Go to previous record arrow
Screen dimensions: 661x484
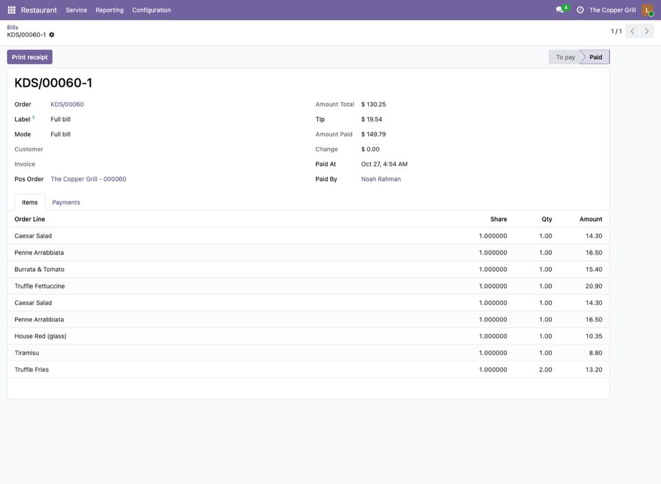(632, 31)
